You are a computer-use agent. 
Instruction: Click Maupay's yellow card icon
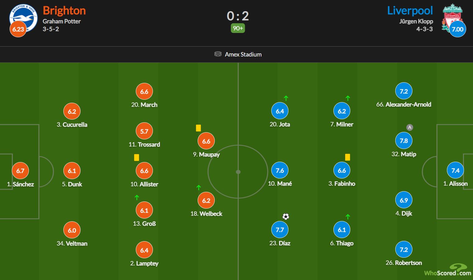coord(198,128)
